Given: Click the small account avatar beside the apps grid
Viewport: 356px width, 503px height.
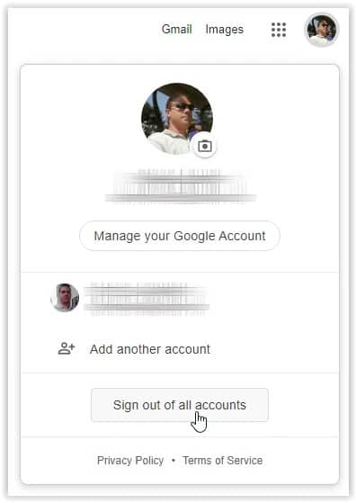Looking at the screenshot, I should [x=322, y=30].
